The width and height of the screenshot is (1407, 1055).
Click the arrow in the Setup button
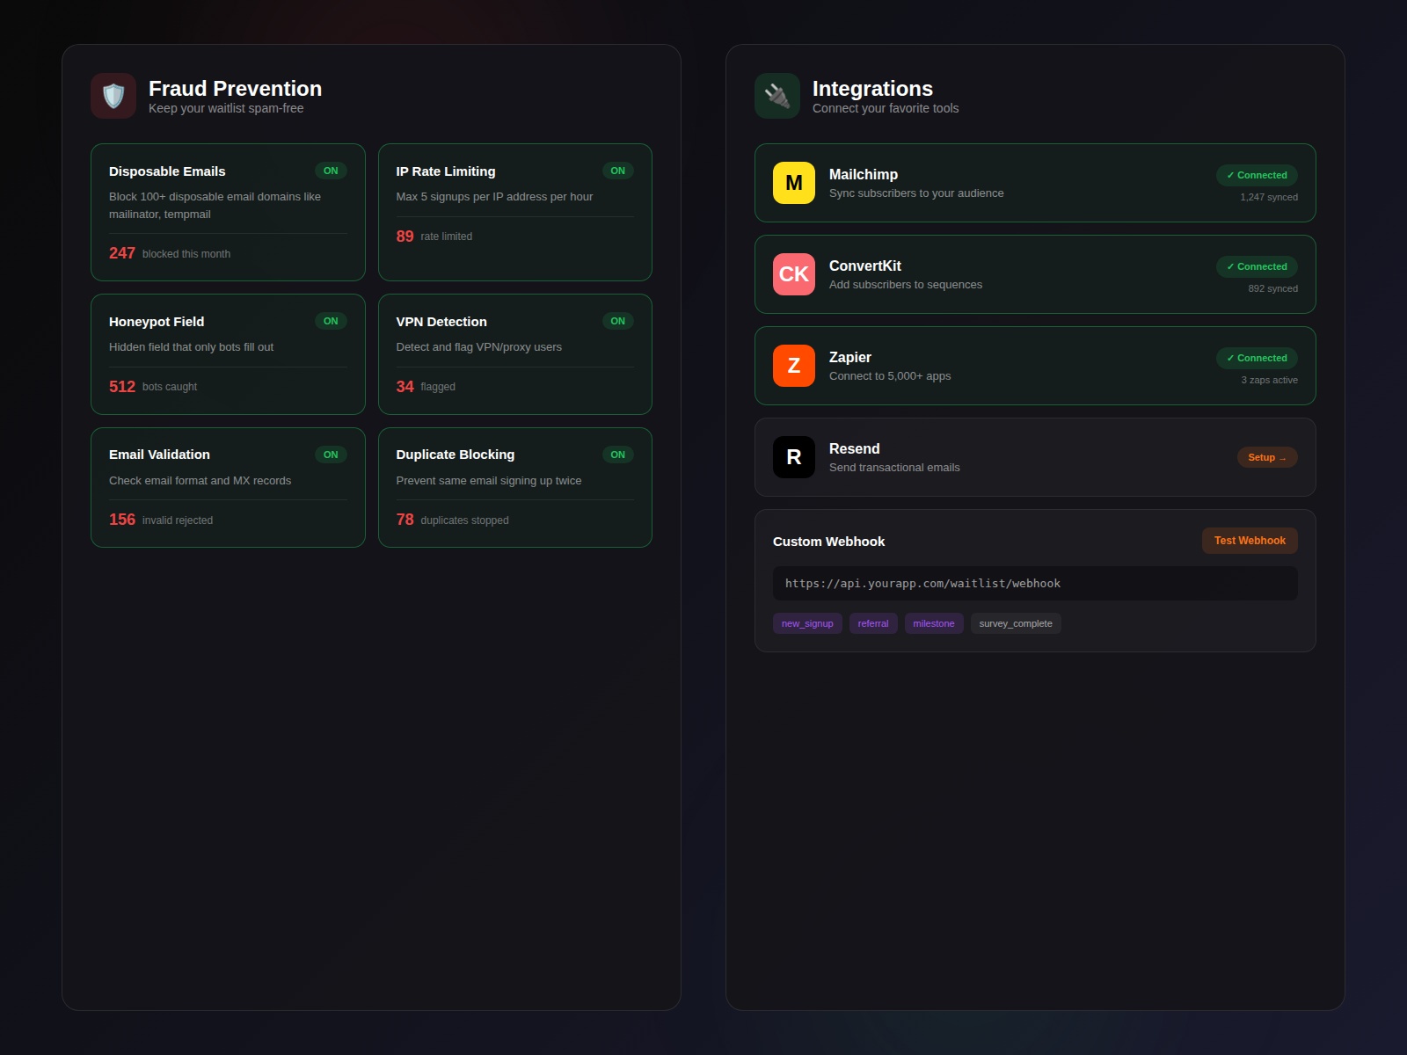click(1283, 457)
